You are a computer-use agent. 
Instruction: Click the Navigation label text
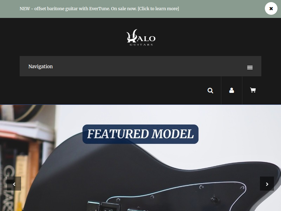pos(40,66)
